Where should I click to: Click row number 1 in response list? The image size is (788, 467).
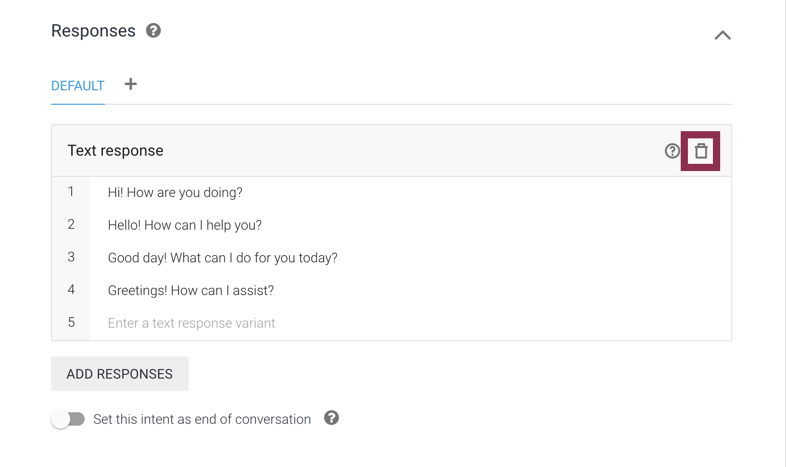71,192
